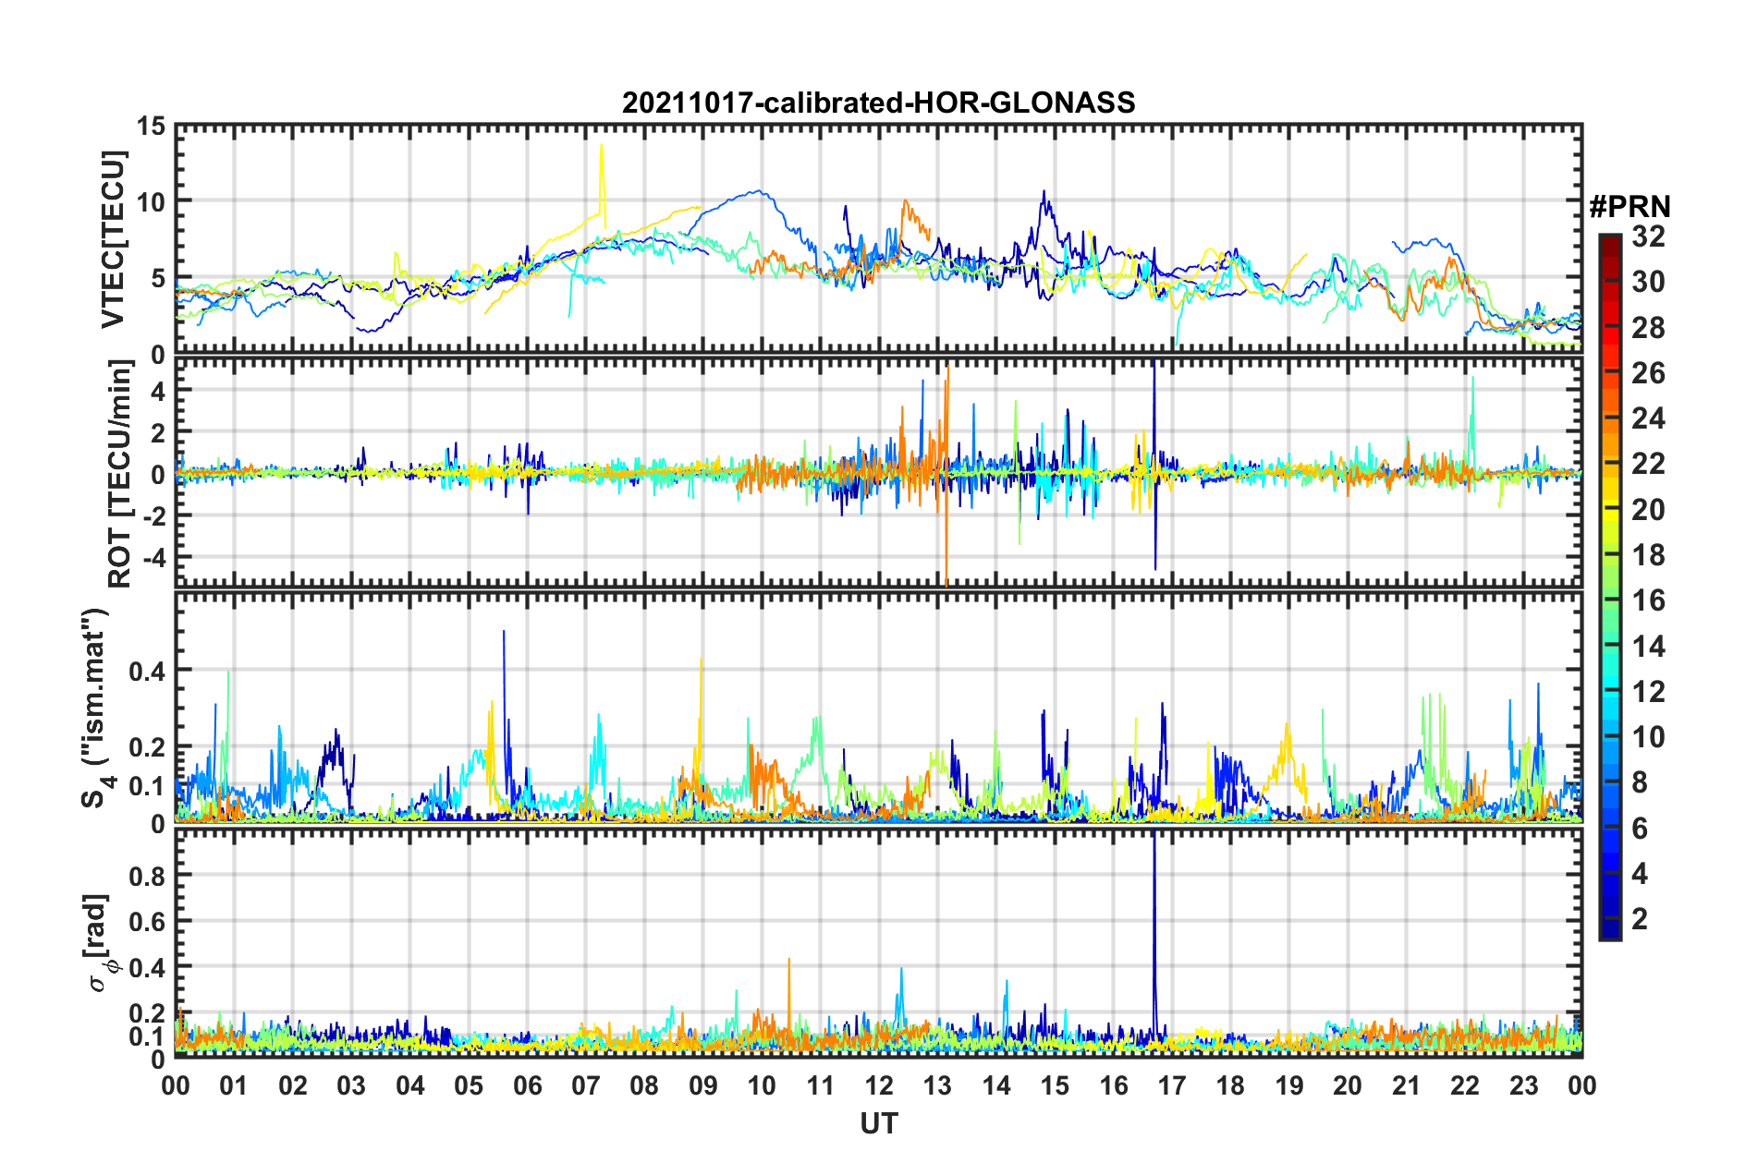
Task: Click colorbar tick label 8
Action: point(1640,782)
